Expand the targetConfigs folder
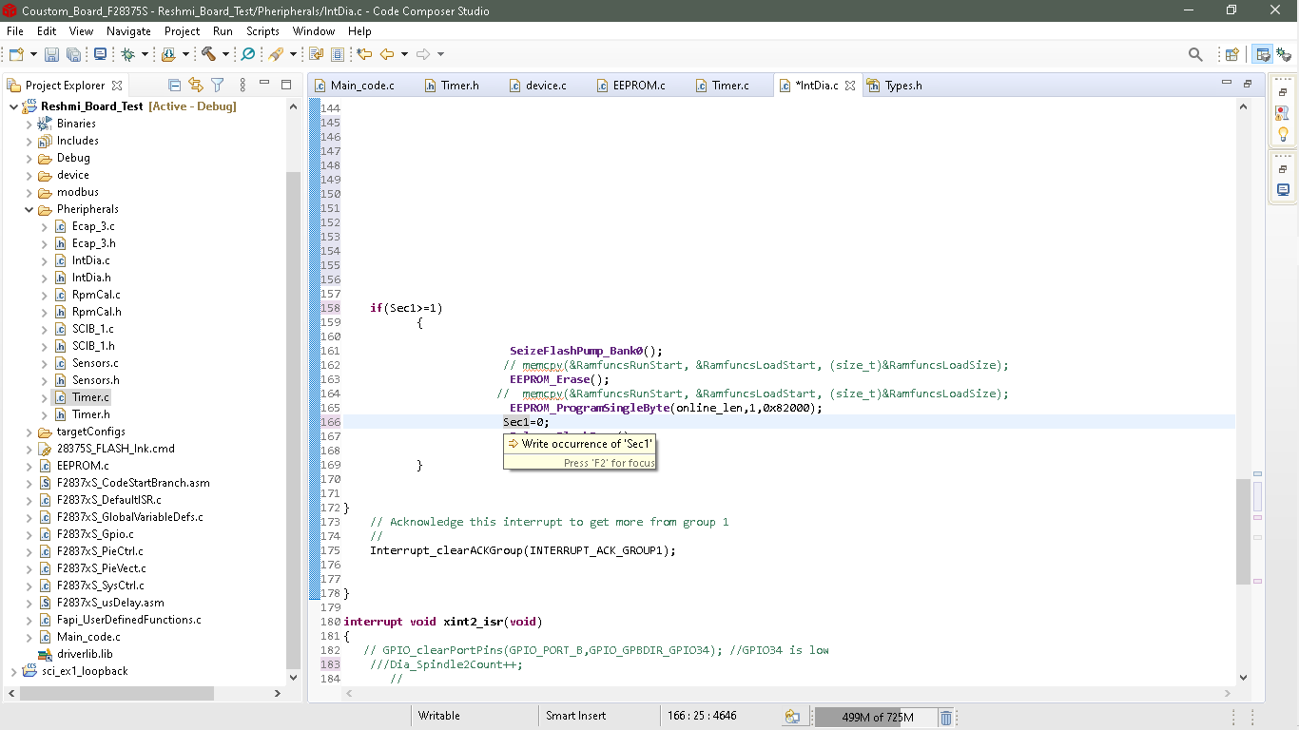 click(x=29, y=432)
